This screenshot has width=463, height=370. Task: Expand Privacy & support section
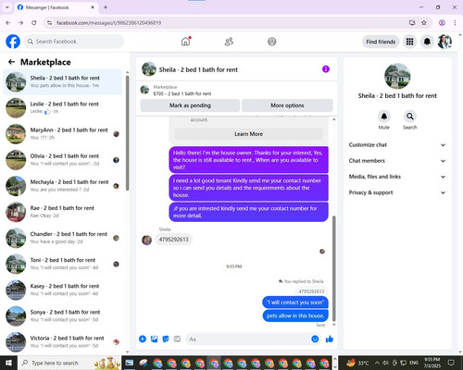click(397, 192)
